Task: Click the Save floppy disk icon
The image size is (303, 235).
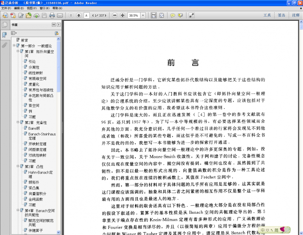Action: click(x=44, y=15)
